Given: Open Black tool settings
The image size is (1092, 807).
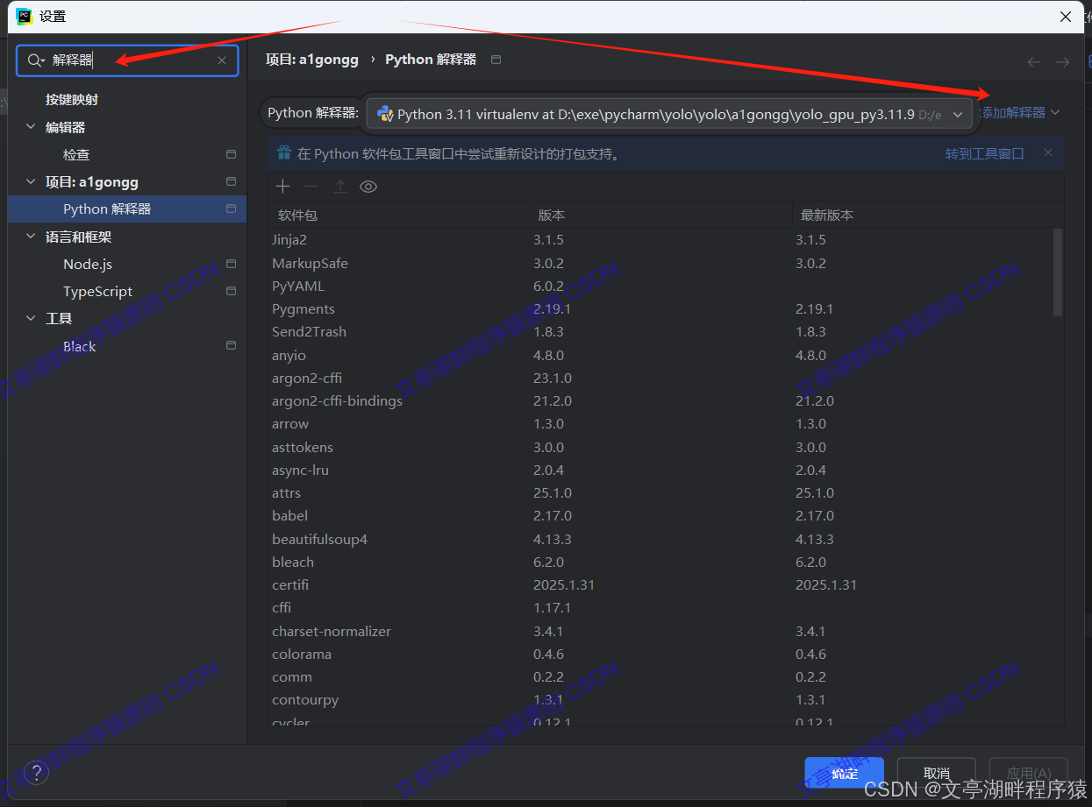Looking at the screenshot, I should click(x=79, y=346).
